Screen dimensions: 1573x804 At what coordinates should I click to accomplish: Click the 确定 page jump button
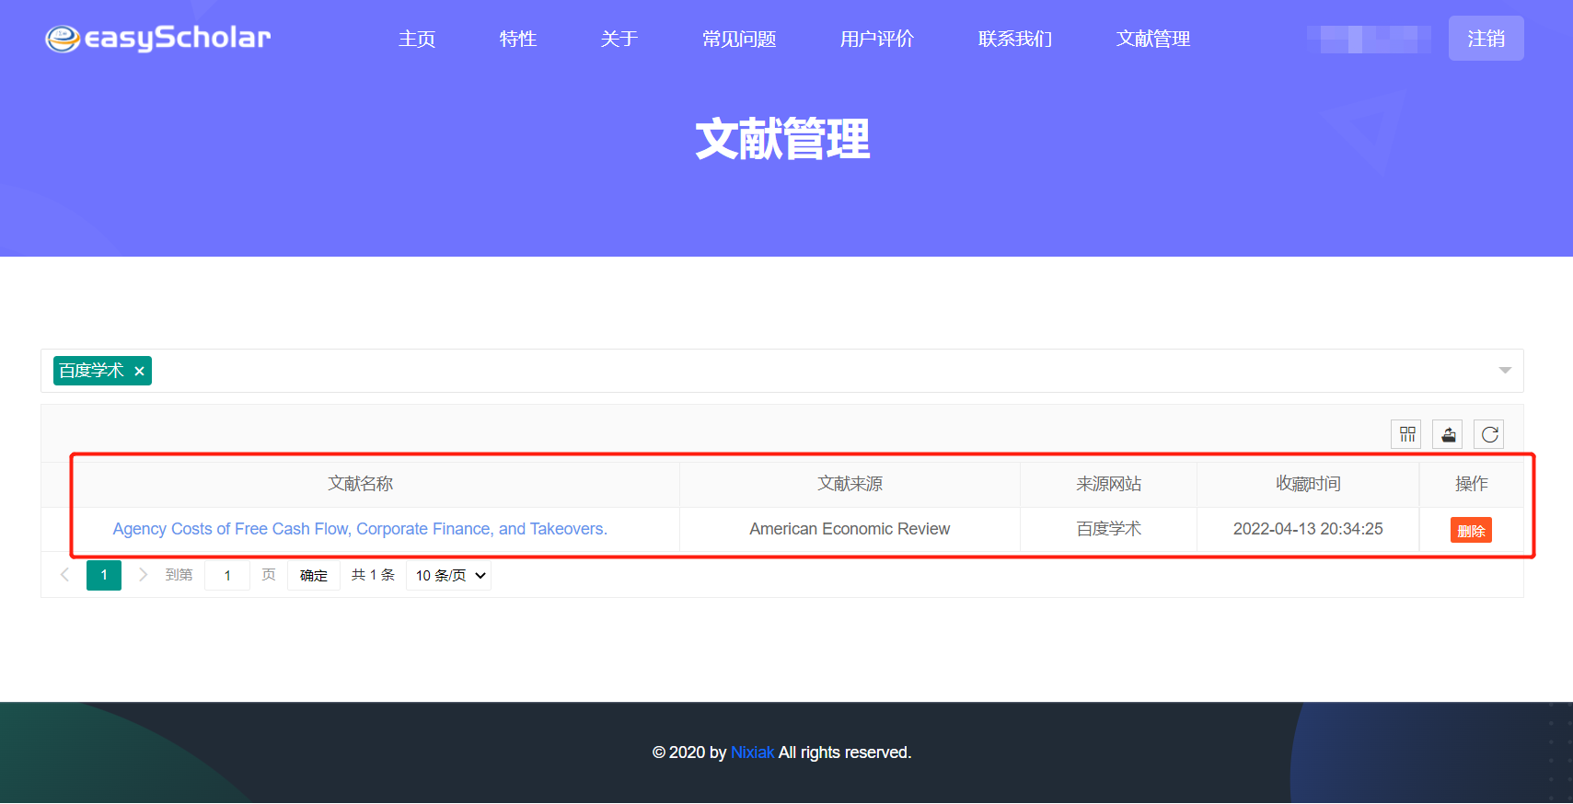[x=314, y=576]
